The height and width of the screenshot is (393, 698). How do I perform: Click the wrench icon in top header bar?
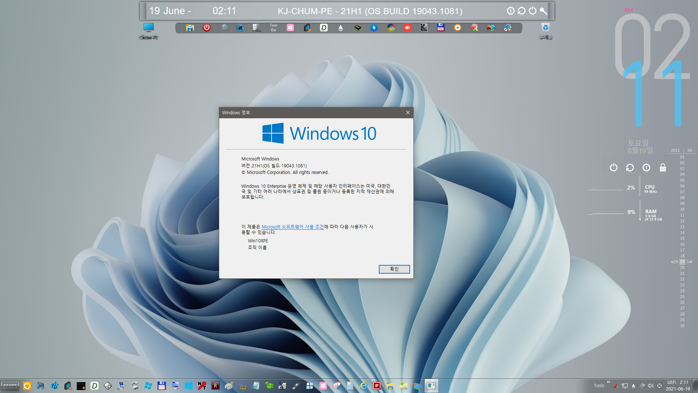(543, 11)
